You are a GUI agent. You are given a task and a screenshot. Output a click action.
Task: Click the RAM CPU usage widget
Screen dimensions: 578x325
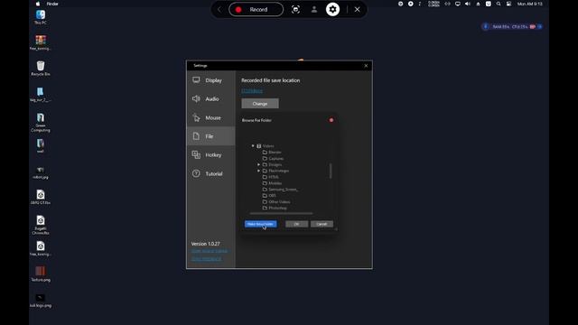512,26
